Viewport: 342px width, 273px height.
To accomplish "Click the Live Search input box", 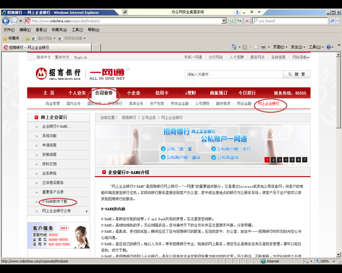I will (x=290, y=21).
